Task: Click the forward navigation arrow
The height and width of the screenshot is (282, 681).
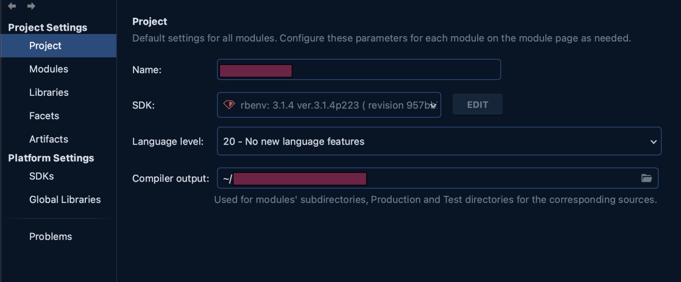Action: point(31,6)
